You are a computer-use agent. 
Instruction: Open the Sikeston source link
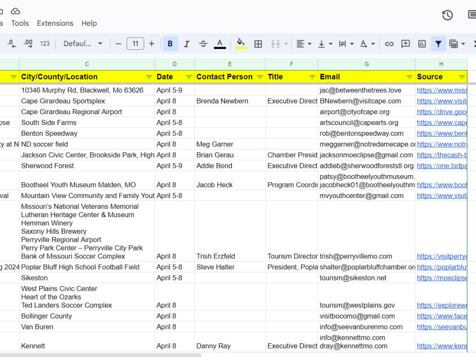point(442,278)
